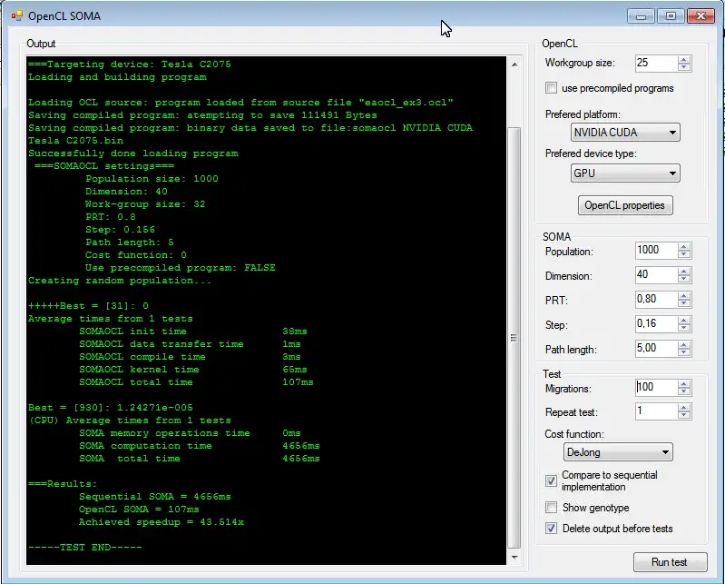Click the OpenCL SOMA app icon in title bar
Viewport: 725px width, 584px height.
click(17, 16)
